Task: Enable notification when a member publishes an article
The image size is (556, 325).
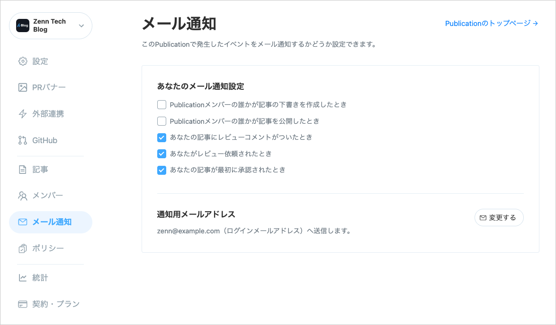Action: coord(161,121)
